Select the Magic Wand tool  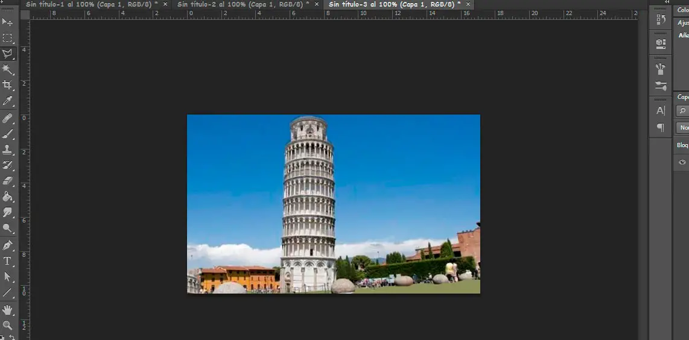coord(7,69)
